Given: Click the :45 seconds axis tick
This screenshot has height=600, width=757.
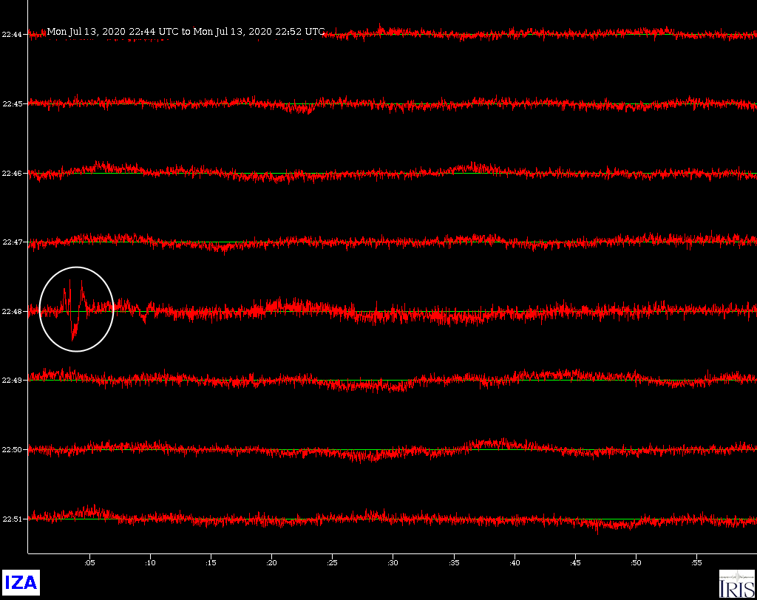Looking at the screenshot, I should pos(574,563).
